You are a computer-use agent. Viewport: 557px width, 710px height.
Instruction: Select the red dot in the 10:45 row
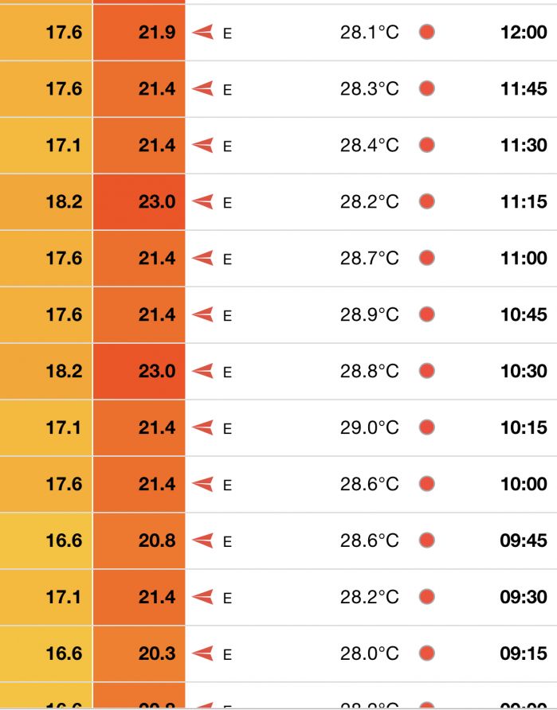pyautogui.click(x=427, y=314)
